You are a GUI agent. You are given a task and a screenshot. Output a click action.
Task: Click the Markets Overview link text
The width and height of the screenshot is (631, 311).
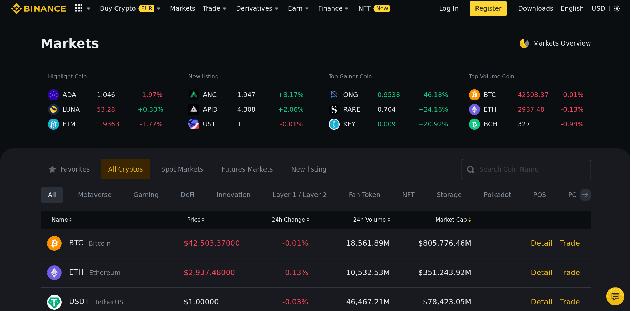coord(562,43)
